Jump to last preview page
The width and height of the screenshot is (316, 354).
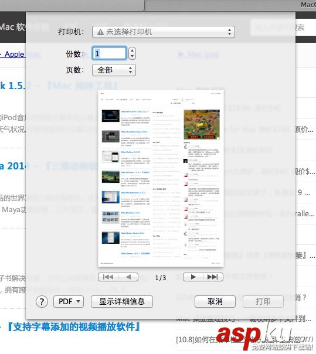tap(213, 277)
